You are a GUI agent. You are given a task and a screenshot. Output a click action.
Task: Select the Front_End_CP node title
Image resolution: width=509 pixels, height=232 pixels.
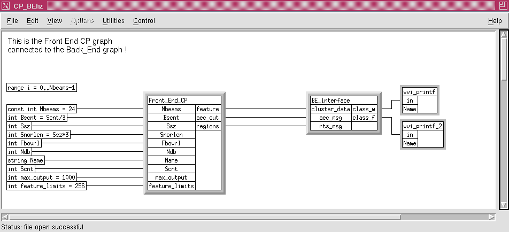(x=168, y=100)
